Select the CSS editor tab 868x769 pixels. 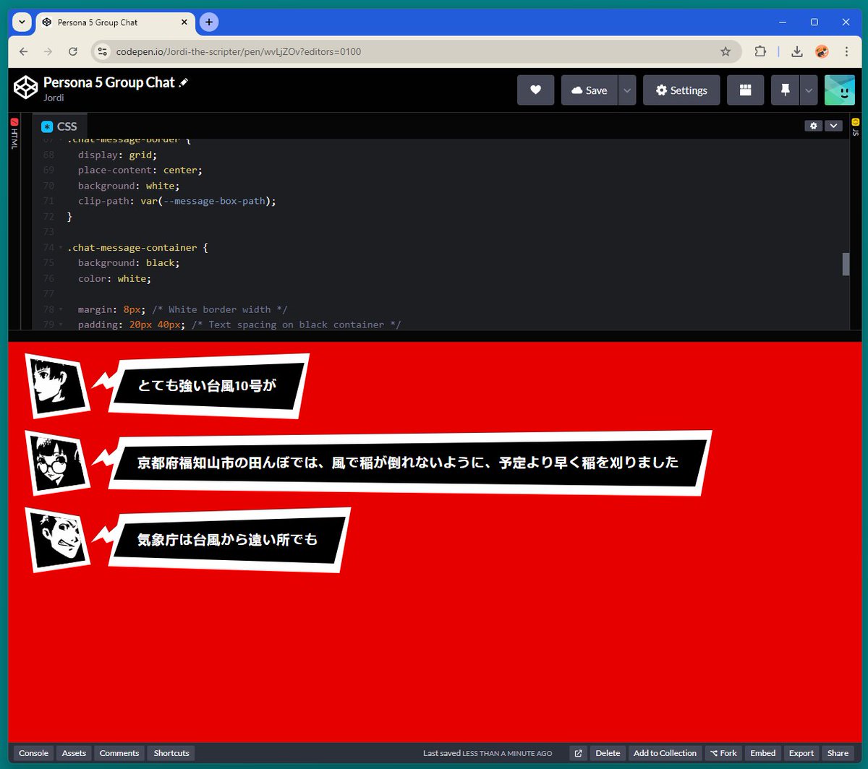point(60,126)
